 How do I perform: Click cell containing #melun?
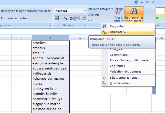point(51,53)
